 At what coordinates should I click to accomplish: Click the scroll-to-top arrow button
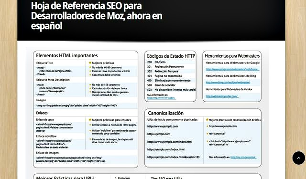click(298, 158)
